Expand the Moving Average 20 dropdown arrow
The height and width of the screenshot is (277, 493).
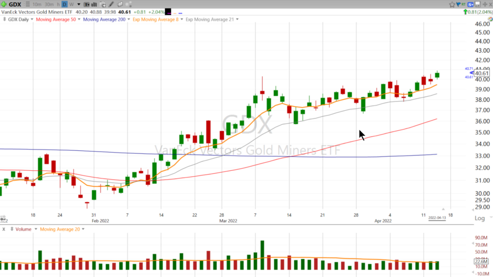(x=83, y=229)
